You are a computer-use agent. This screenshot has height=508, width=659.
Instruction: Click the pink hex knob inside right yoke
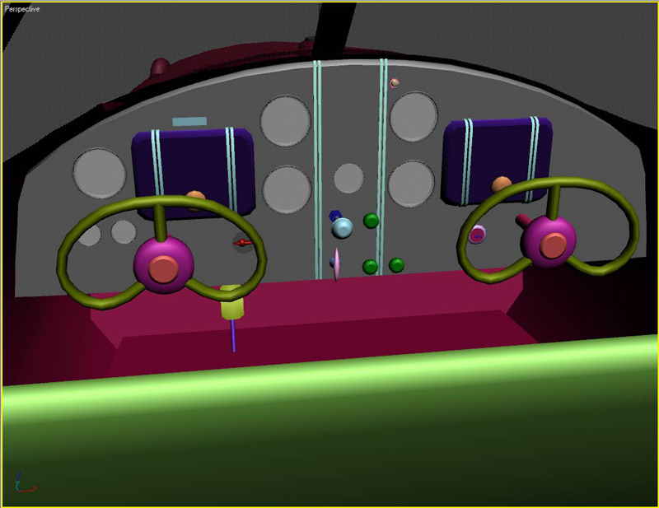[477, 235]
